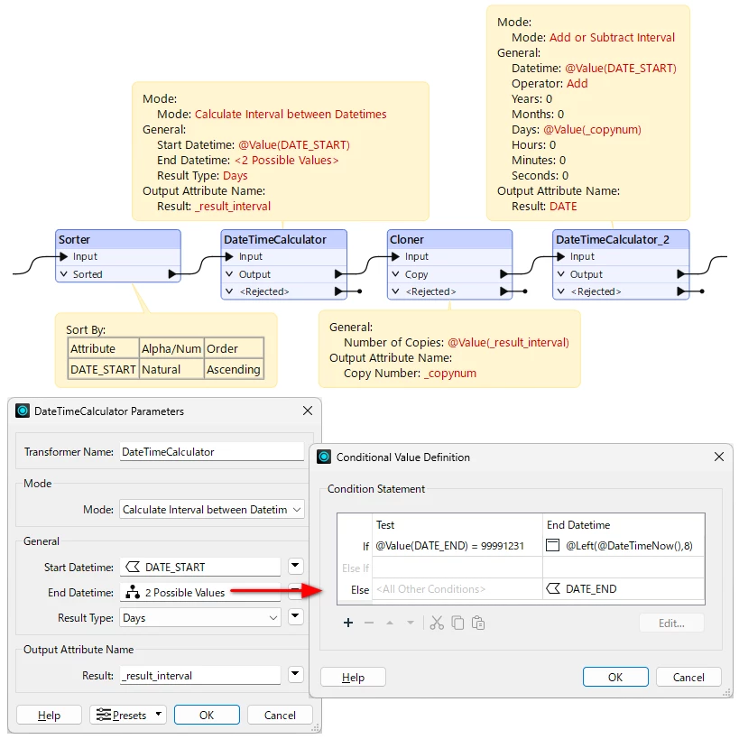
Task: Collapse the DateTimeCalculator Rejected port chevron
Action: coord(229,291)
